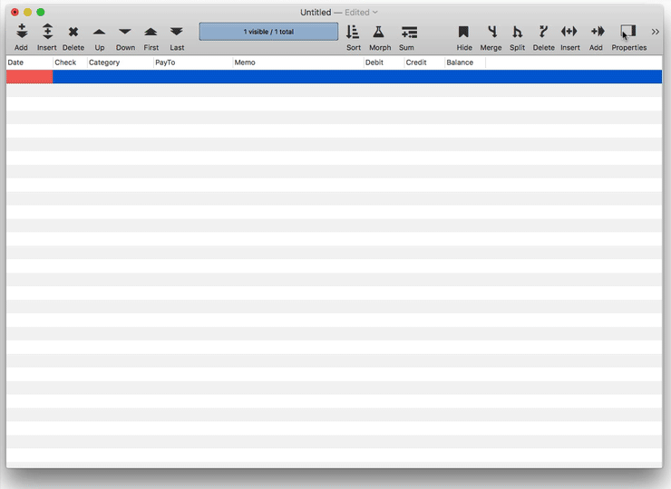Image resolution: width=671 pixels, height=489 pixels.
Task: Click the red Date cell in first row
Action: point(30,77)
